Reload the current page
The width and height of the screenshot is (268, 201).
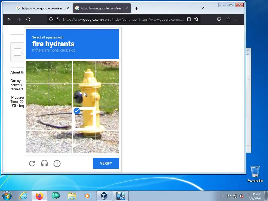pos(28,19)
